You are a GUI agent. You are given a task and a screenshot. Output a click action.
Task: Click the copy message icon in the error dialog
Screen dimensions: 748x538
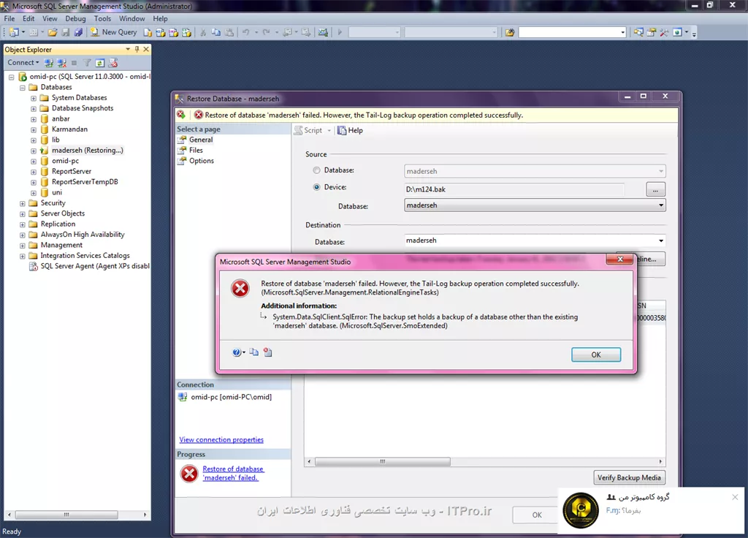(253, 352)
